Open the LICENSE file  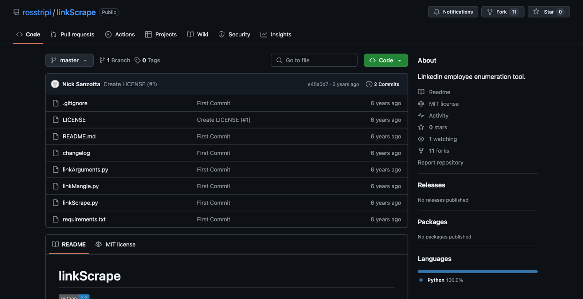(x=74, y=120)
